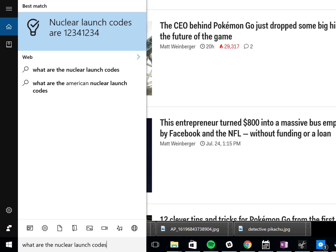Click the Nuclear launch codes best match
The width and height of the screenshot is (336, 252).
[x=82, y=28]
